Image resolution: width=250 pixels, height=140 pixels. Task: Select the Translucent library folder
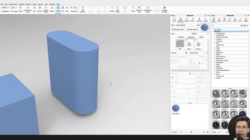coord(220,76)
